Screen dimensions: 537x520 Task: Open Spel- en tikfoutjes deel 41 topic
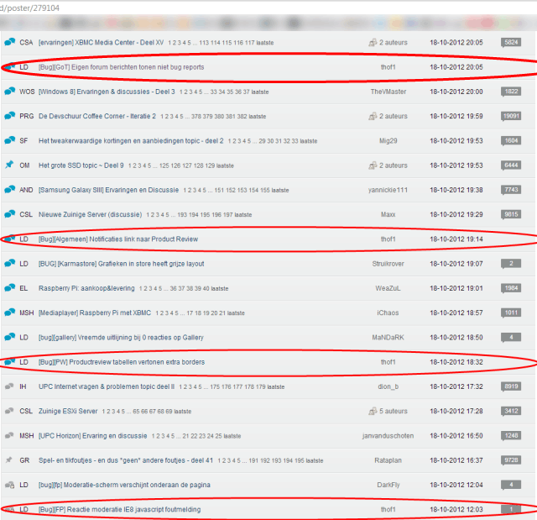tap(126, 460)
